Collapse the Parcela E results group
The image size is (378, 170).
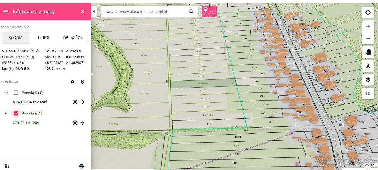6,113
